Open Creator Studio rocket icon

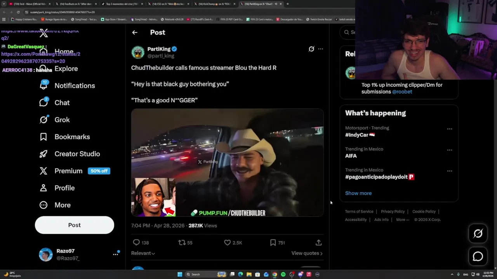tap(43, 154)
